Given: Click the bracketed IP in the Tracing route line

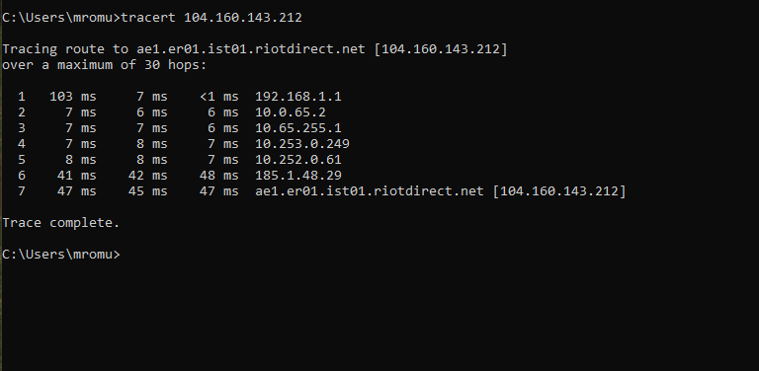Looking at the screenshot, I should pos(441,49).
